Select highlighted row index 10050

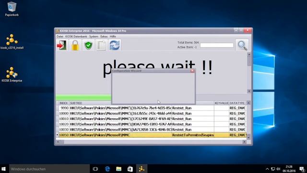[x=151, y=135]
